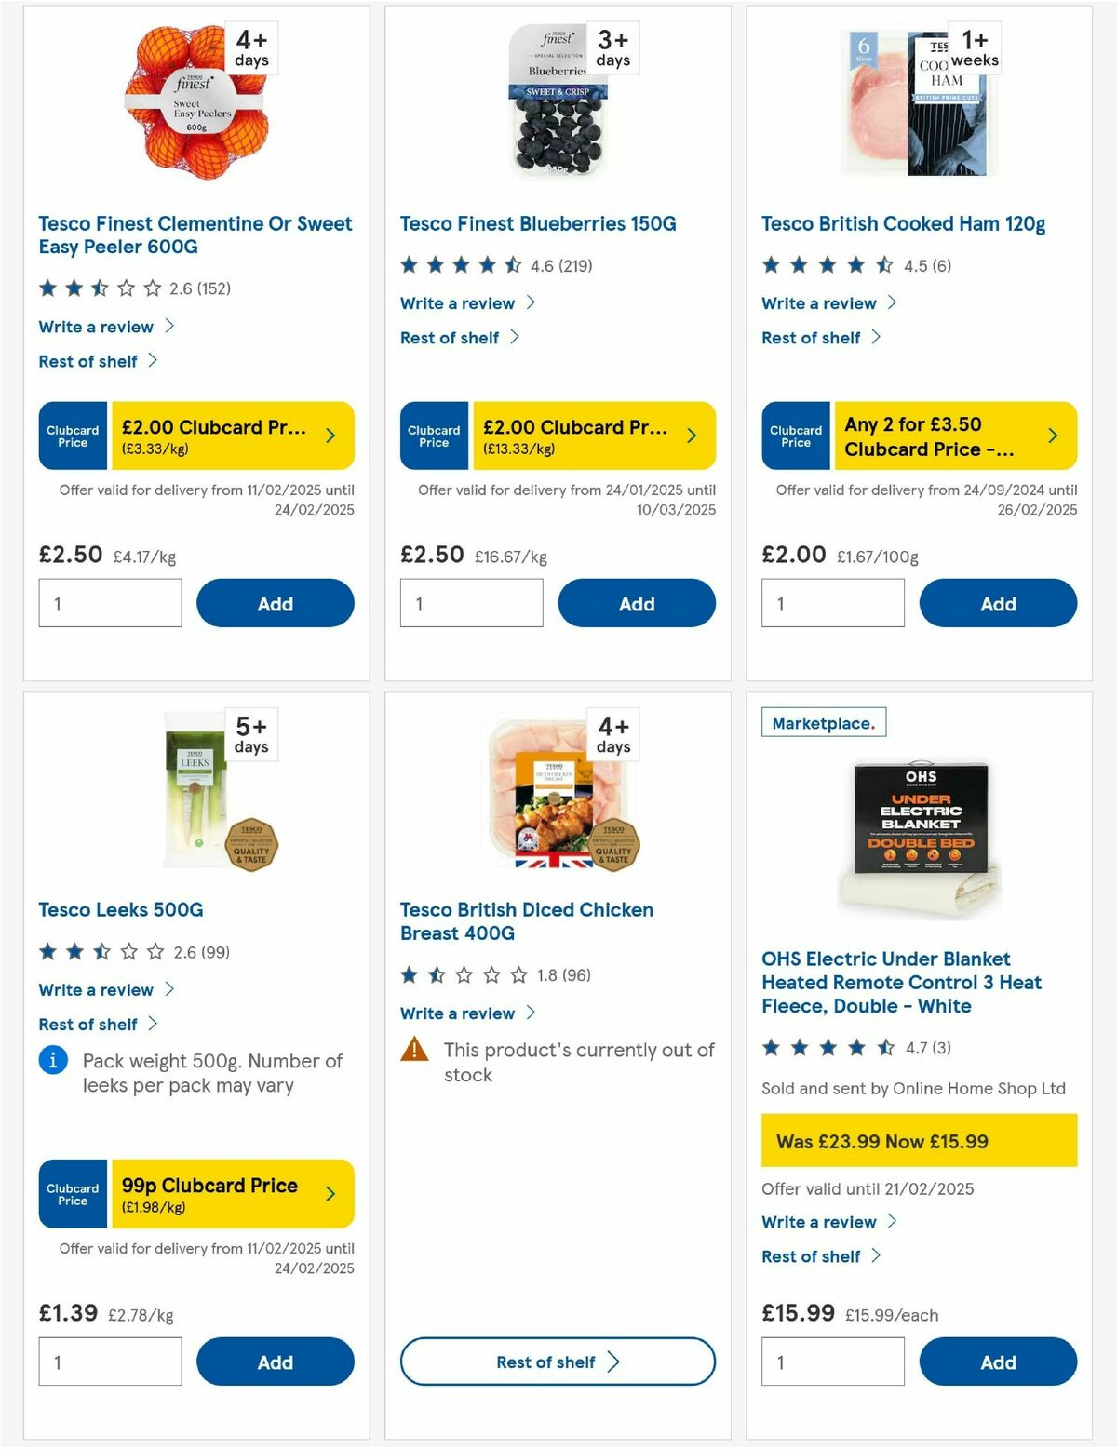Add the OHS electric blanket to basket
Viewport: 1117px width, 1449px height.
pos(998,1362)
